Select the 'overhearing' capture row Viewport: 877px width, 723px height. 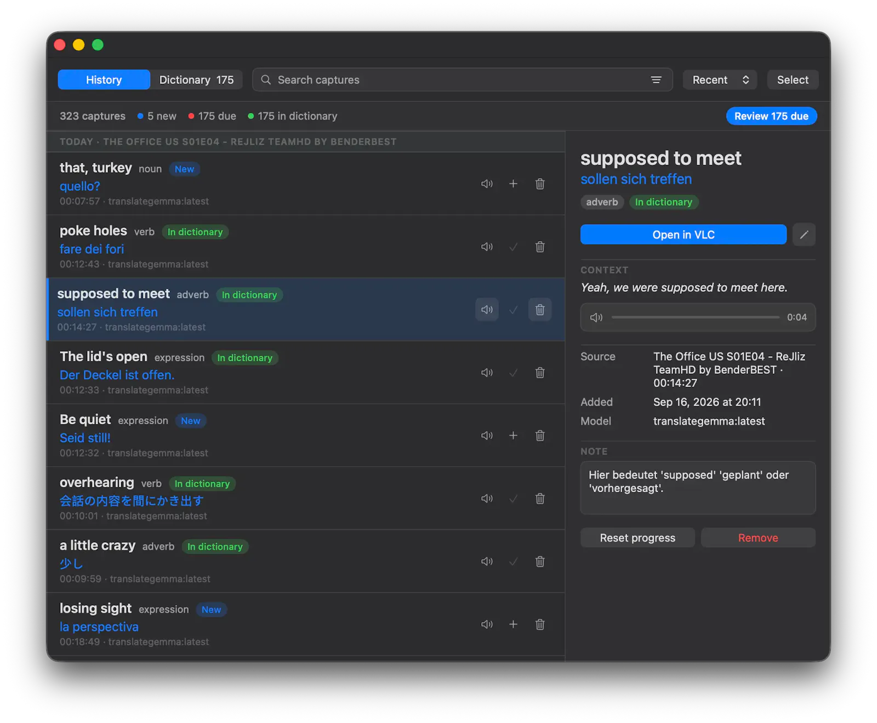[306, 498]
